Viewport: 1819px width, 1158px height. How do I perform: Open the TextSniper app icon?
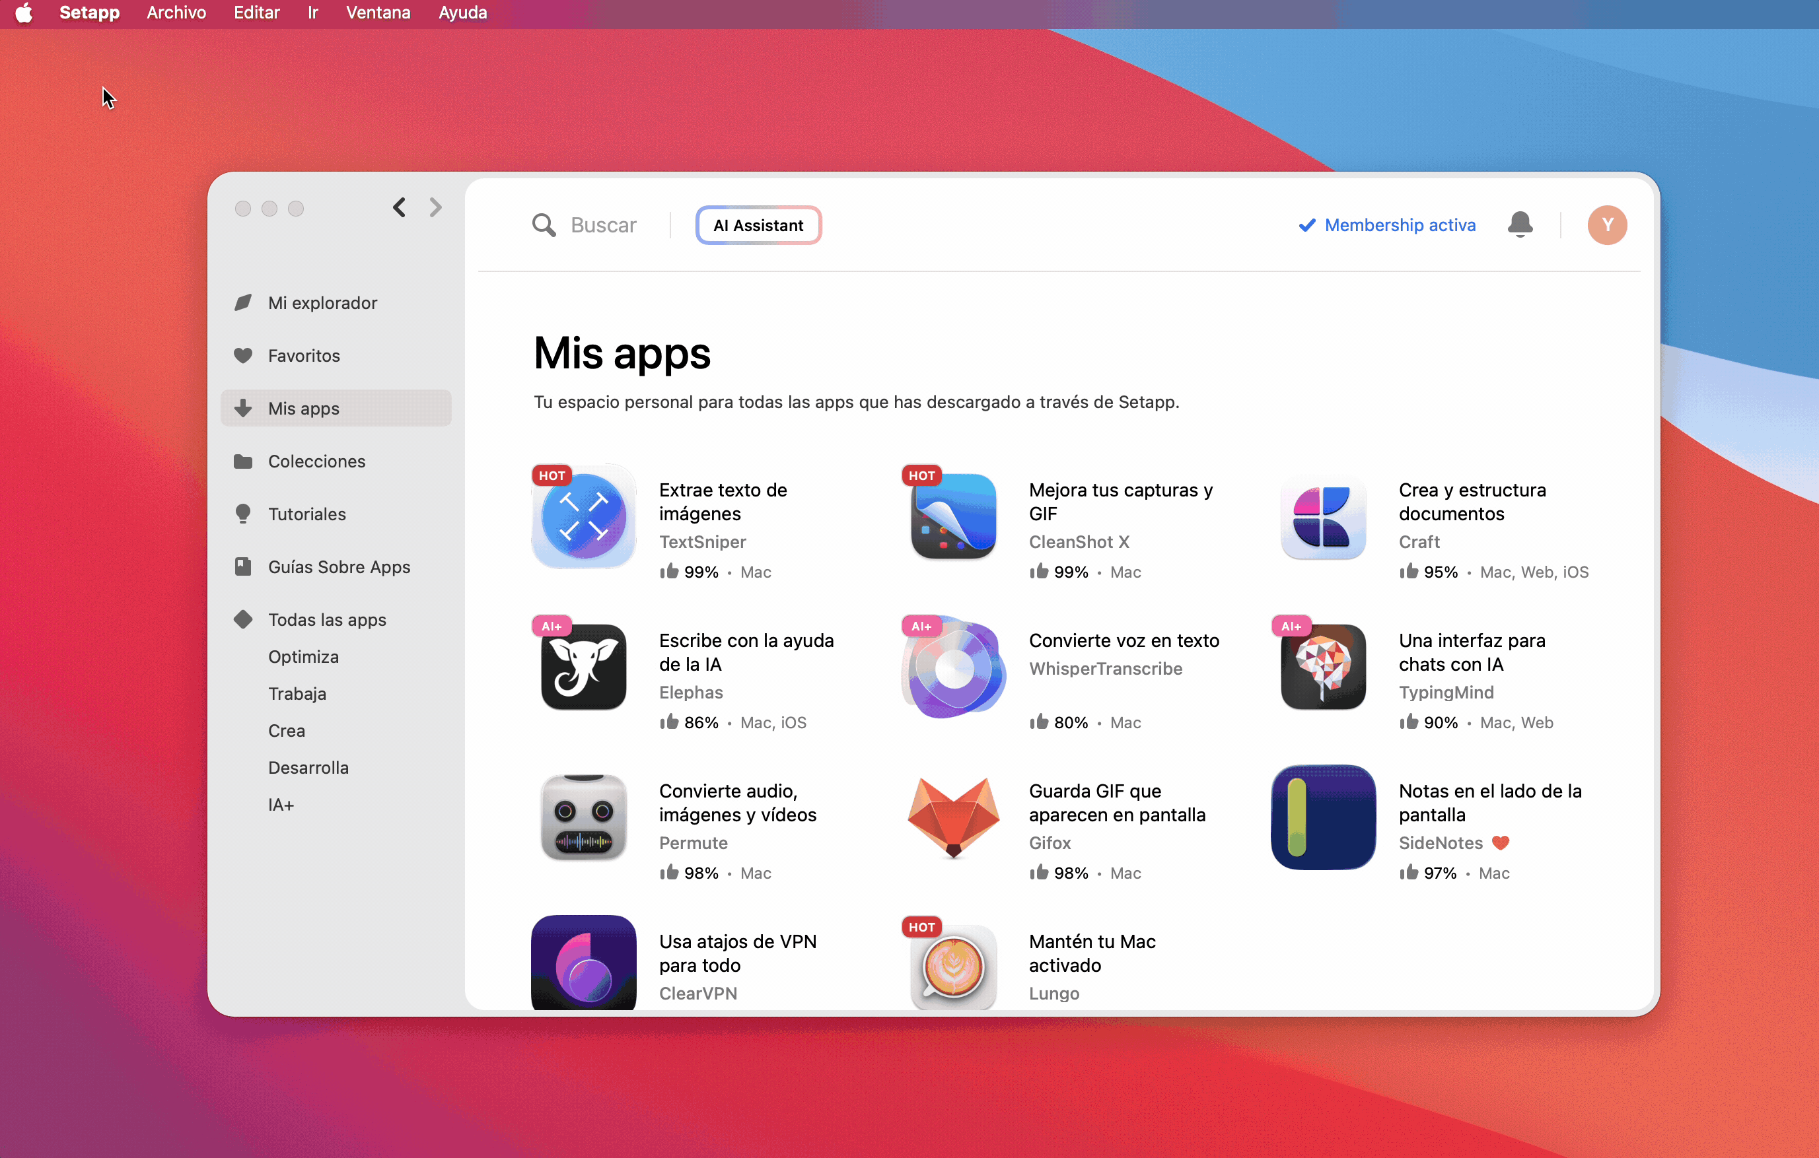(x=583, y=516)
